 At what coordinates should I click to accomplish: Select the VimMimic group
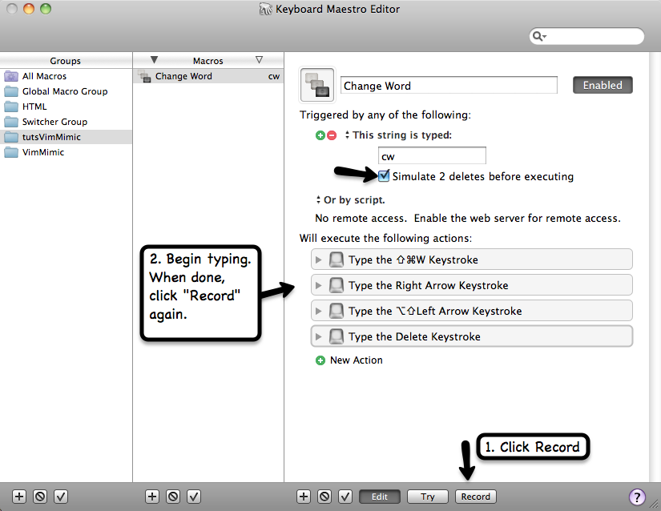click(67, 152)
